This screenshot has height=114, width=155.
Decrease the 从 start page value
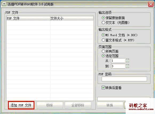(x=128, y=62)
